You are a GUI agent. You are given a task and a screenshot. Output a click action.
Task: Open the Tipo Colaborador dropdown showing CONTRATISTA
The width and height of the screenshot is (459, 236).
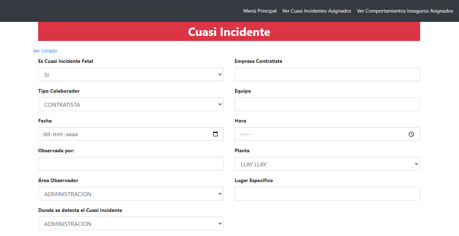(x=131, y=104)
